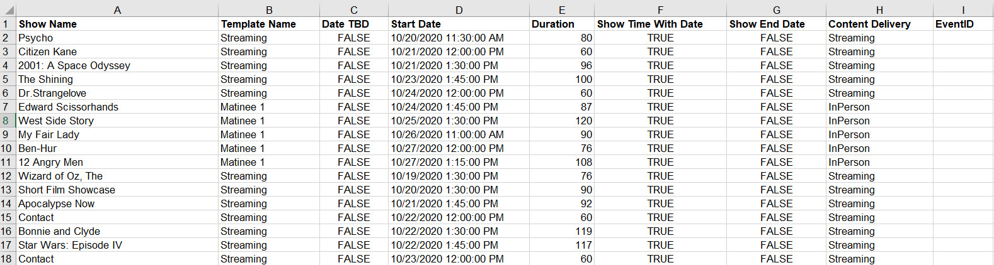The width and height of the screenshot is (994, 265).
Task: Click the 10/23/2020 1:45:00 PM start date
Action: [459, 79]
